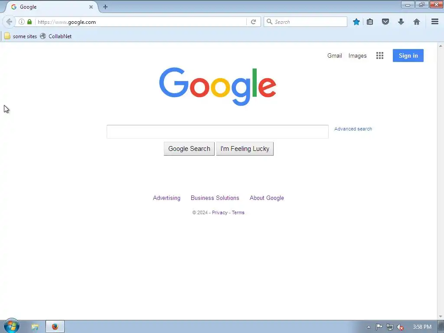444x333 pixels.
Task: Open the Advertising link
Action: coord(166,198)
